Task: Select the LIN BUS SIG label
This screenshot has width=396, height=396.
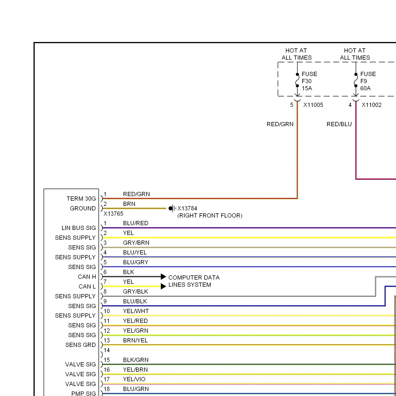Action: [79, 228]
